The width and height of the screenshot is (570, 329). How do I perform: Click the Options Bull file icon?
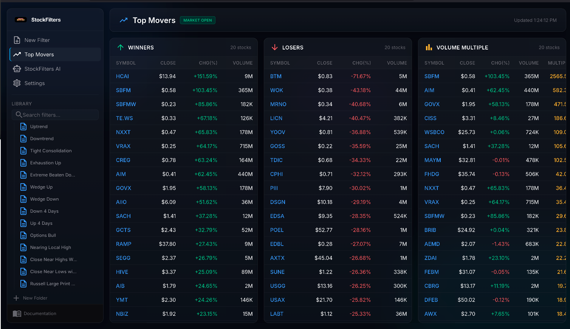coord(23,235)
